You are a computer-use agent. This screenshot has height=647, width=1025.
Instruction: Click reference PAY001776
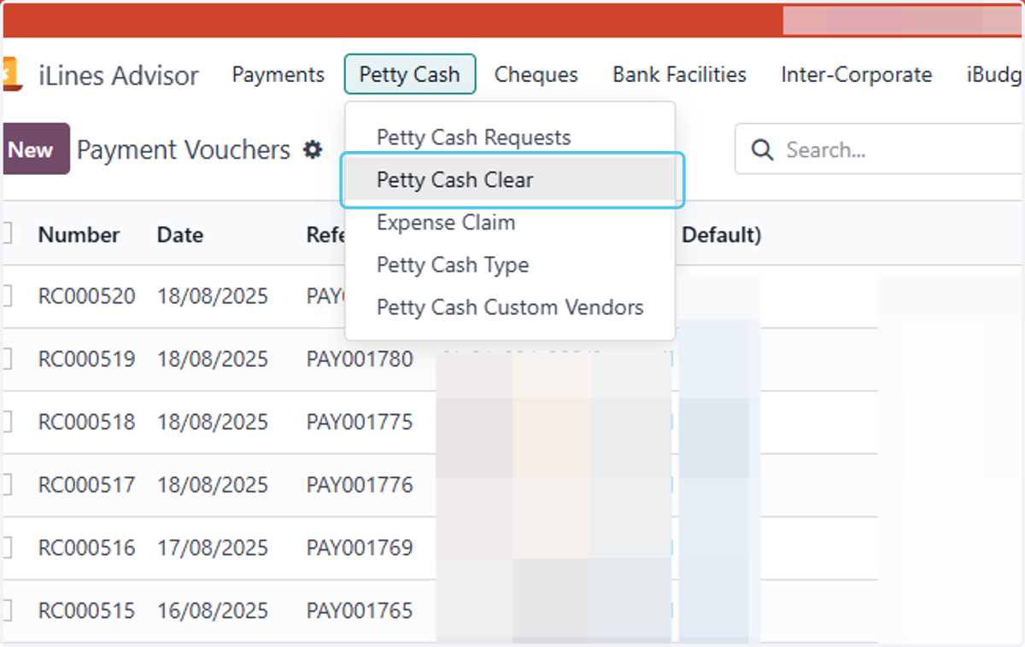click(x=360, y=485)
